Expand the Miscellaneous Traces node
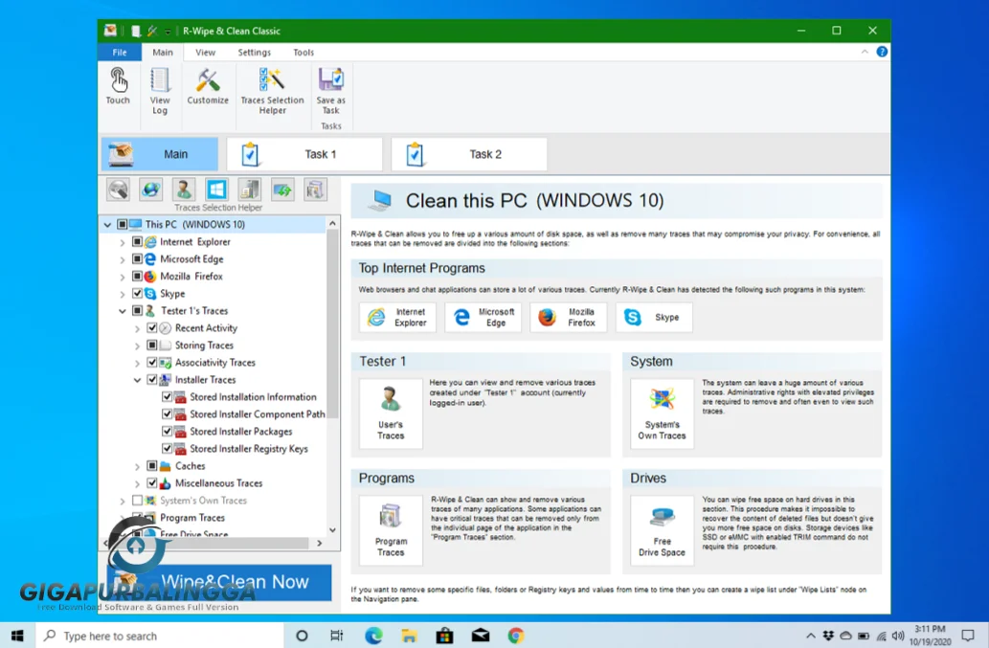Viewport: 989px width, 648px height. 137,483
